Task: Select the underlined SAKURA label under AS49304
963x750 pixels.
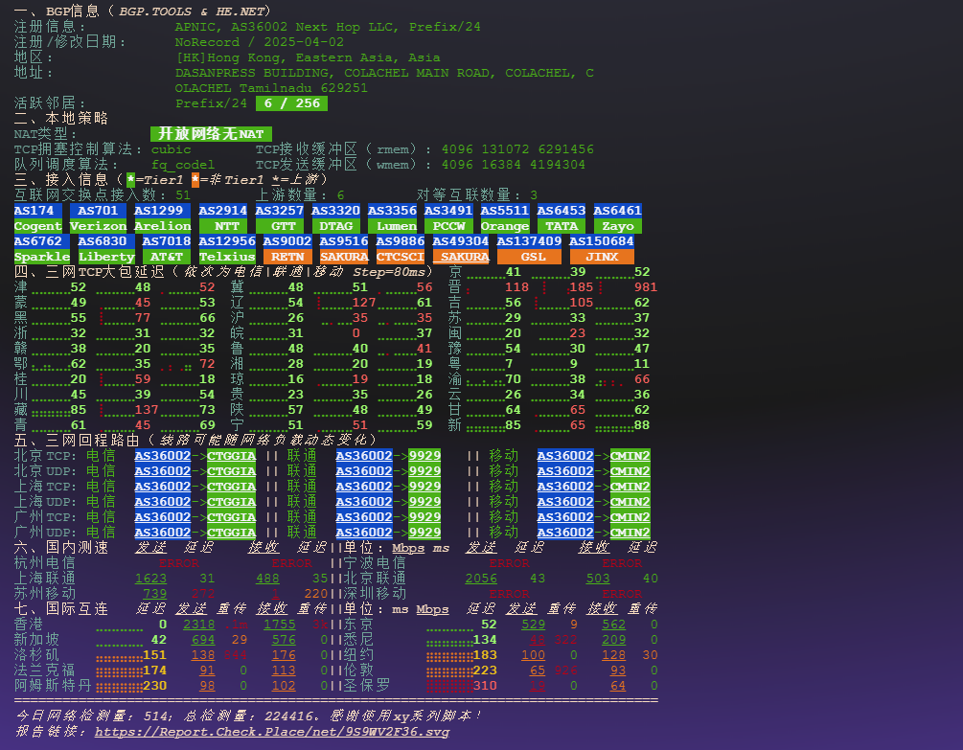Action: 461,257
